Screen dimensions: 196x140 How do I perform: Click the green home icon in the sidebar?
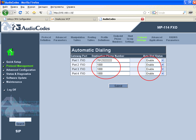tap(10, 52)
